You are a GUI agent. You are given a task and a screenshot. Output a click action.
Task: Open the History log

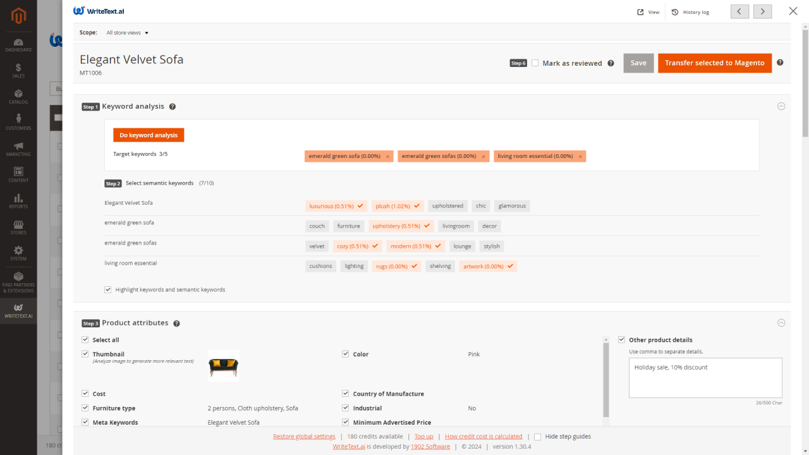(690, 12)
